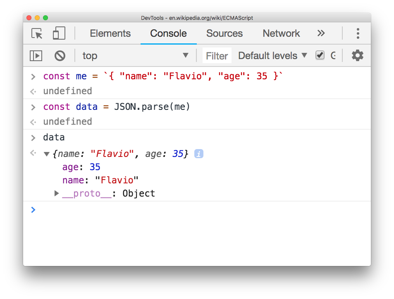Clear the console with the ban icon
The height and width of the screenshot is (299, 394).
(x=60, y=56)
